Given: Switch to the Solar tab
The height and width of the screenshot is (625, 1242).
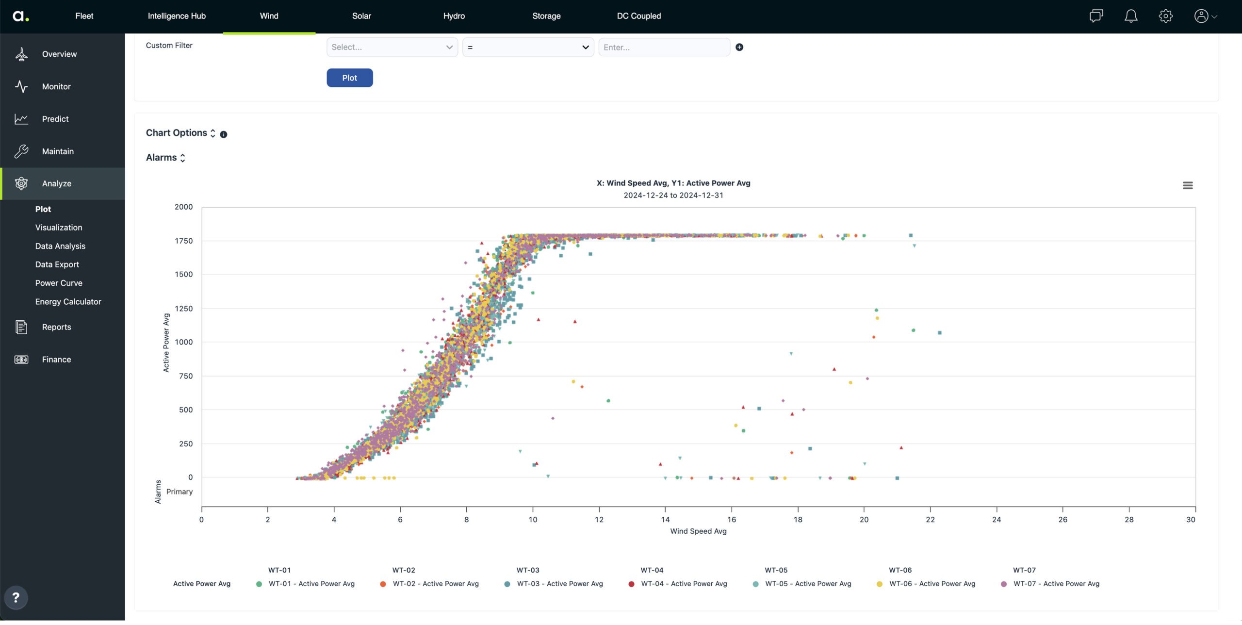Looking at the screenshot, I should click(361, 16).
